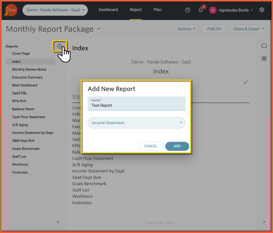The height and width of the screenshot is (233, 273).
Task: Click the Name input field
Action: click(136, 105)
